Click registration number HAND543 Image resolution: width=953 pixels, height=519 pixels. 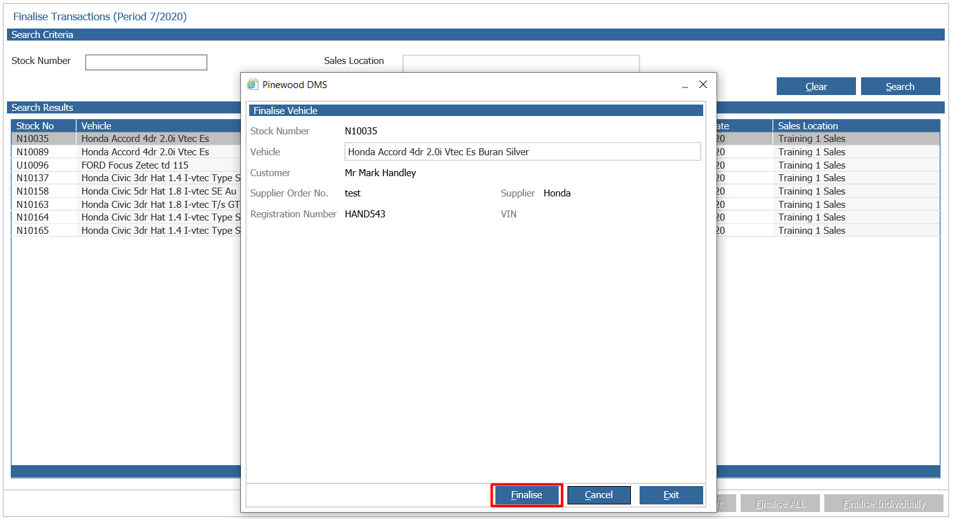click(365, 214)
